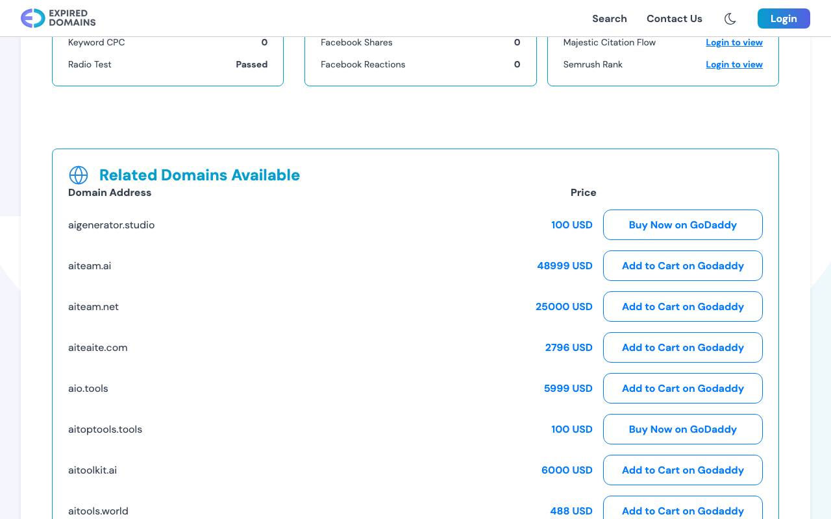Select the aiteaite.com domain name

pyautogui.click(x=98, y=348)
